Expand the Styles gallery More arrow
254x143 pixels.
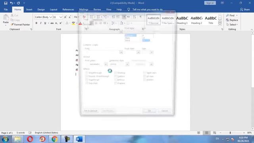220,24
